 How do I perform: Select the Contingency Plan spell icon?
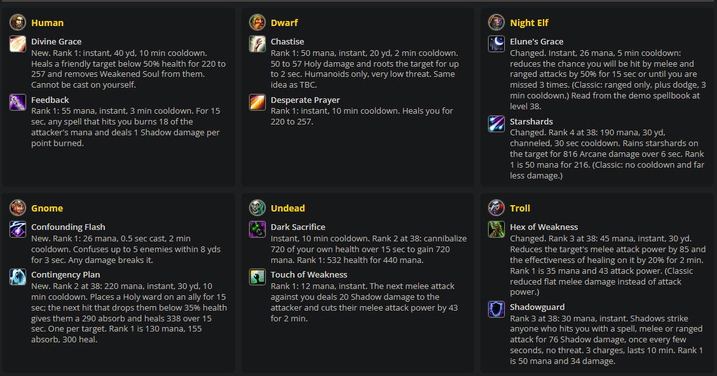tap(18, 277)
